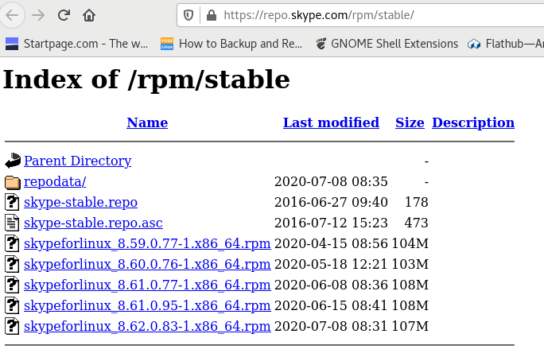Go to browser home page icon

(89, 15)
